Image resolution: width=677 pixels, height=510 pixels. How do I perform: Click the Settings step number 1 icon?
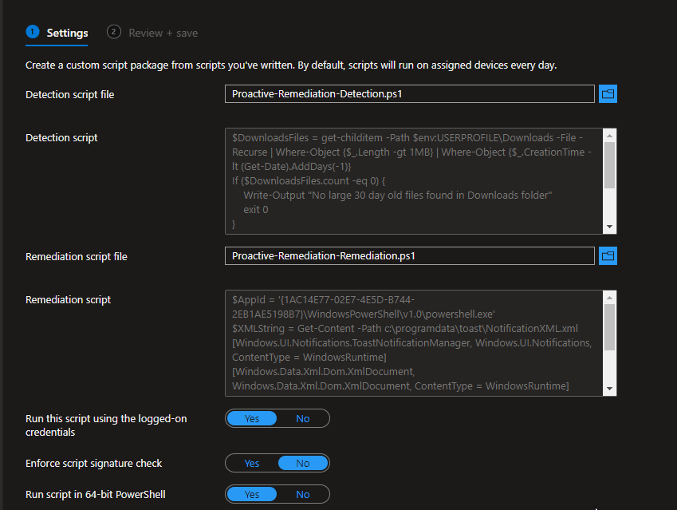[33, 32]
